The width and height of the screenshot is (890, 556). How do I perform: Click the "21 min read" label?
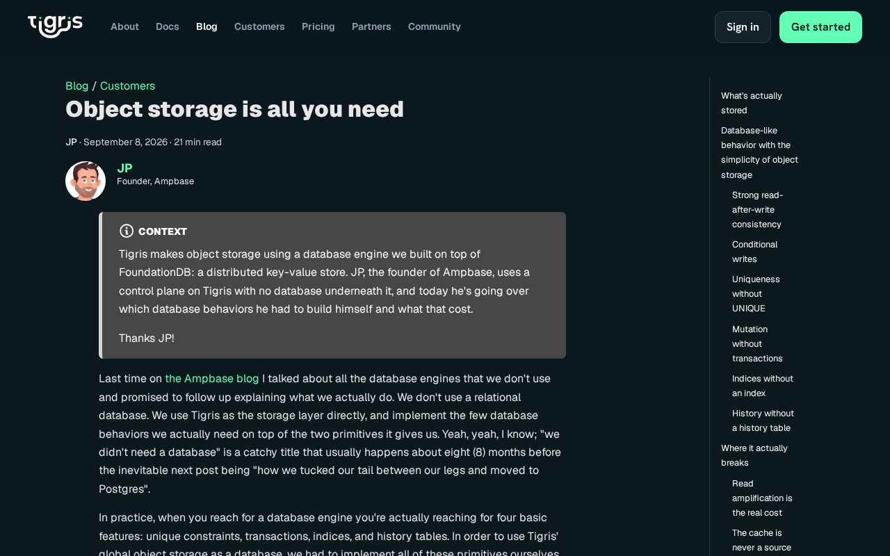coord(198,142)
